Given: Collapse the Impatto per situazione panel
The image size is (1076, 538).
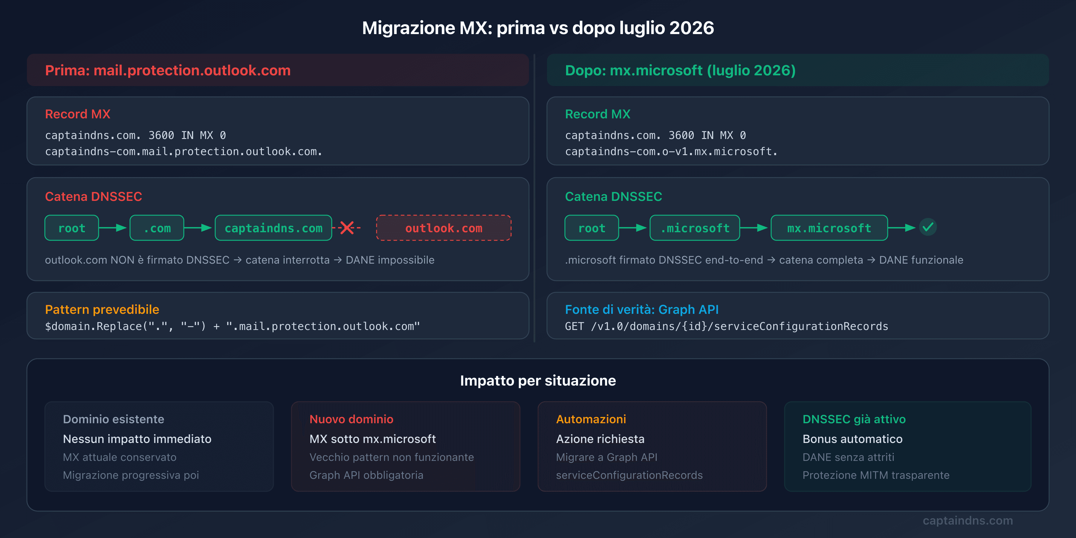Looking at the screenshot, I should 538,380.
